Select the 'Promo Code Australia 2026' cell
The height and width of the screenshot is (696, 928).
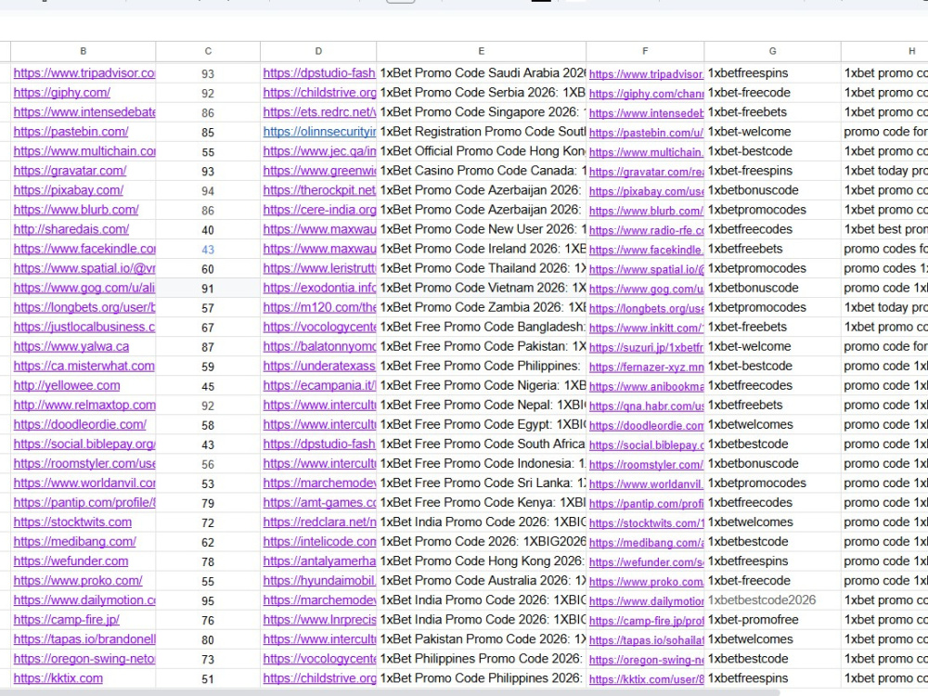click(x=481, y=581)
